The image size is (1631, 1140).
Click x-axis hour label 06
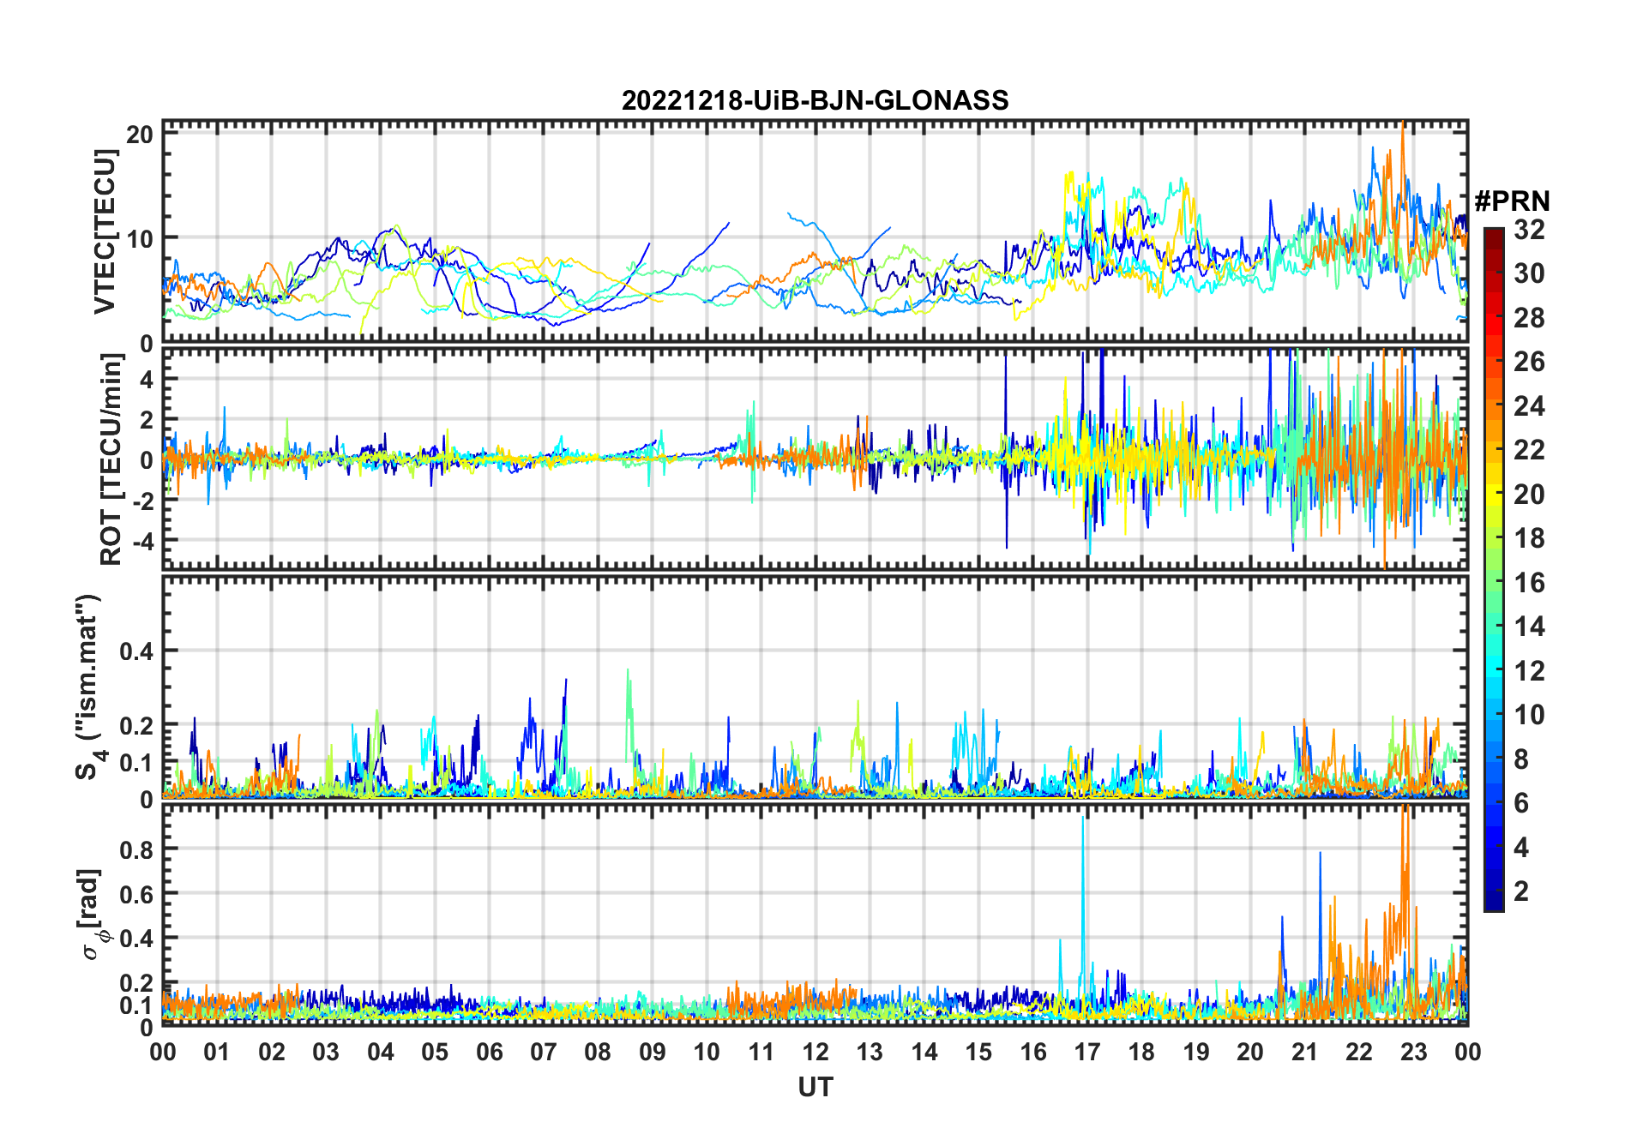pos(489,1052)
